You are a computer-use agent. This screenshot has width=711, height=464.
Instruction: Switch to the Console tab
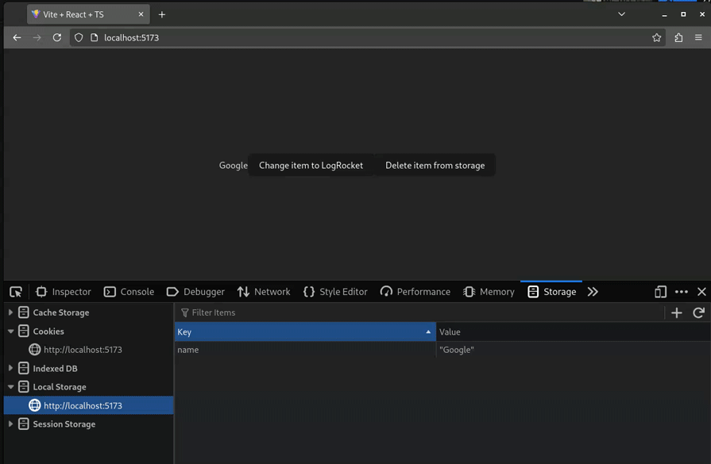pyautogui.click(x=129, y=291)
